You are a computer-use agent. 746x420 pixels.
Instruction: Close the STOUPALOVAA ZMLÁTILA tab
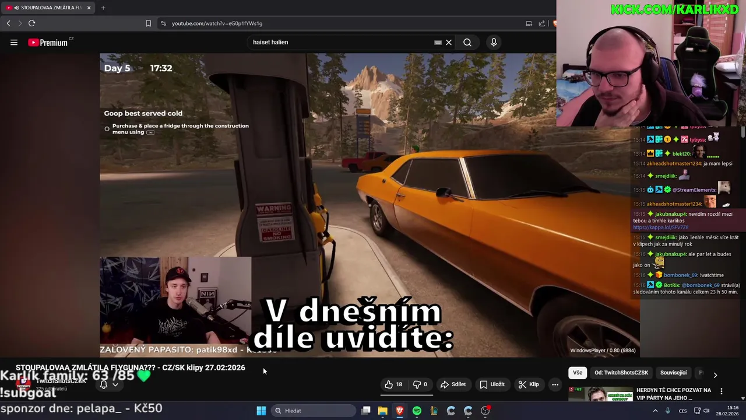click(88, 8)
